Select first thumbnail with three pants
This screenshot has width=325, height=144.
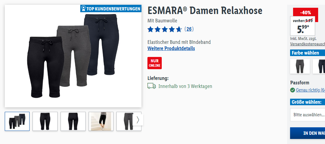coord(17,121)
